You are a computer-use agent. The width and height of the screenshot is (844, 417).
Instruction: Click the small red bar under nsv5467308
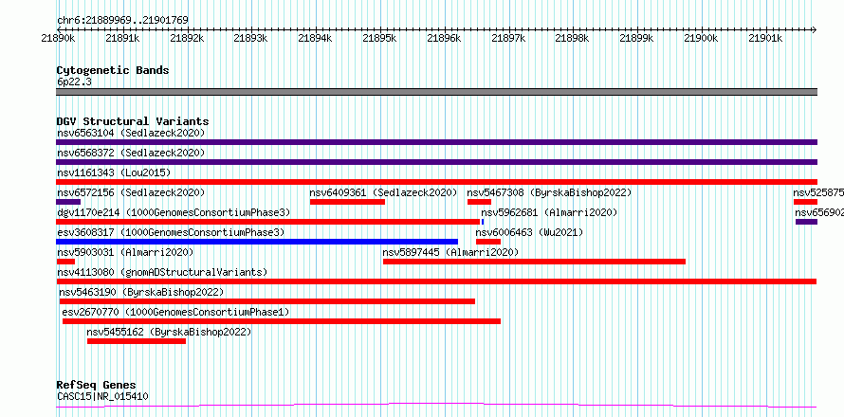(x=479, y=202)
